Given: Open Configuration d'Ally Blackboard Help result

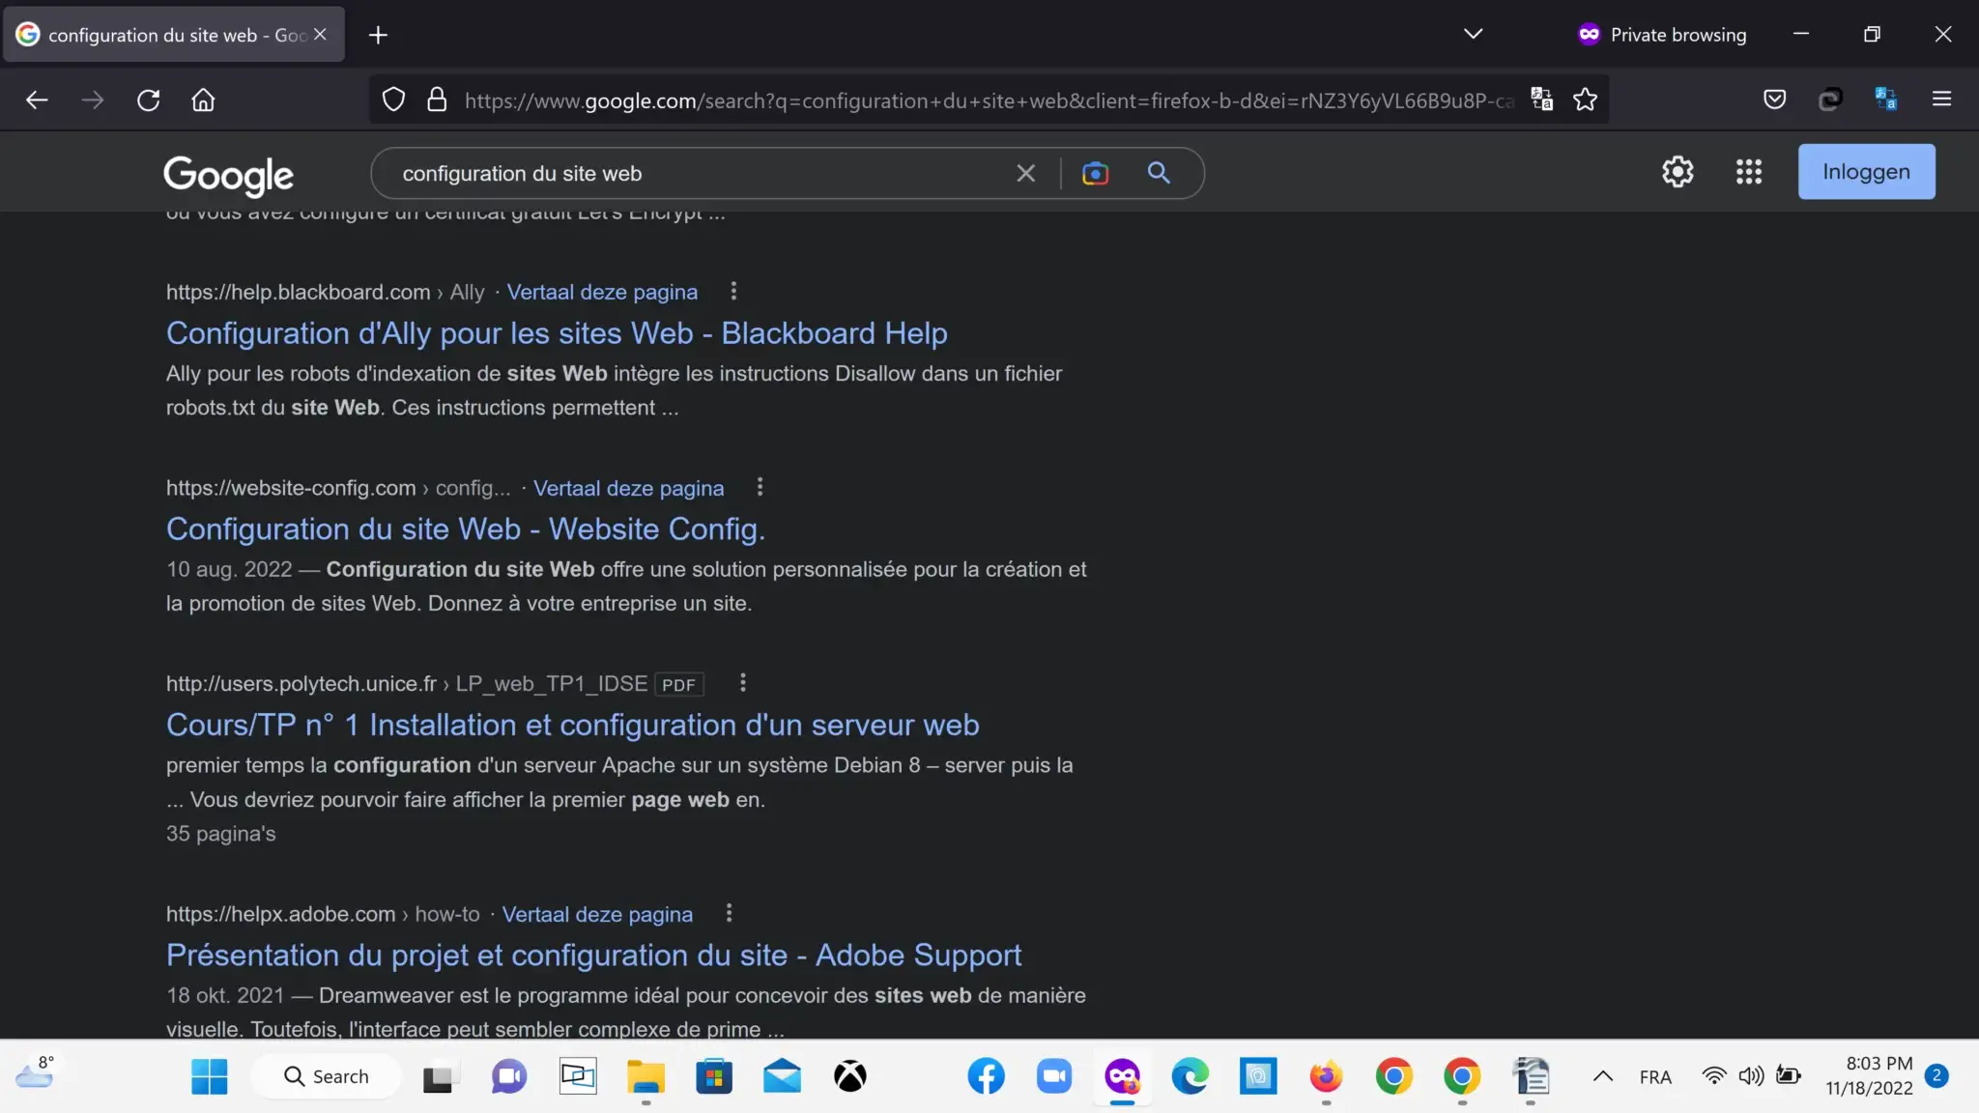Looking at the screenshot, I should point(557,333).
